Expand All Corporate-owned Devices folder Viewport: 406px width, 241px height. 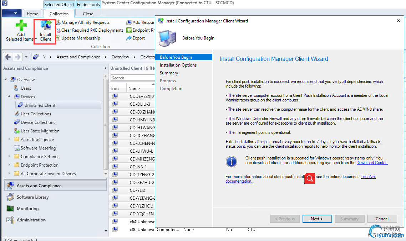[x=9, y=173]
